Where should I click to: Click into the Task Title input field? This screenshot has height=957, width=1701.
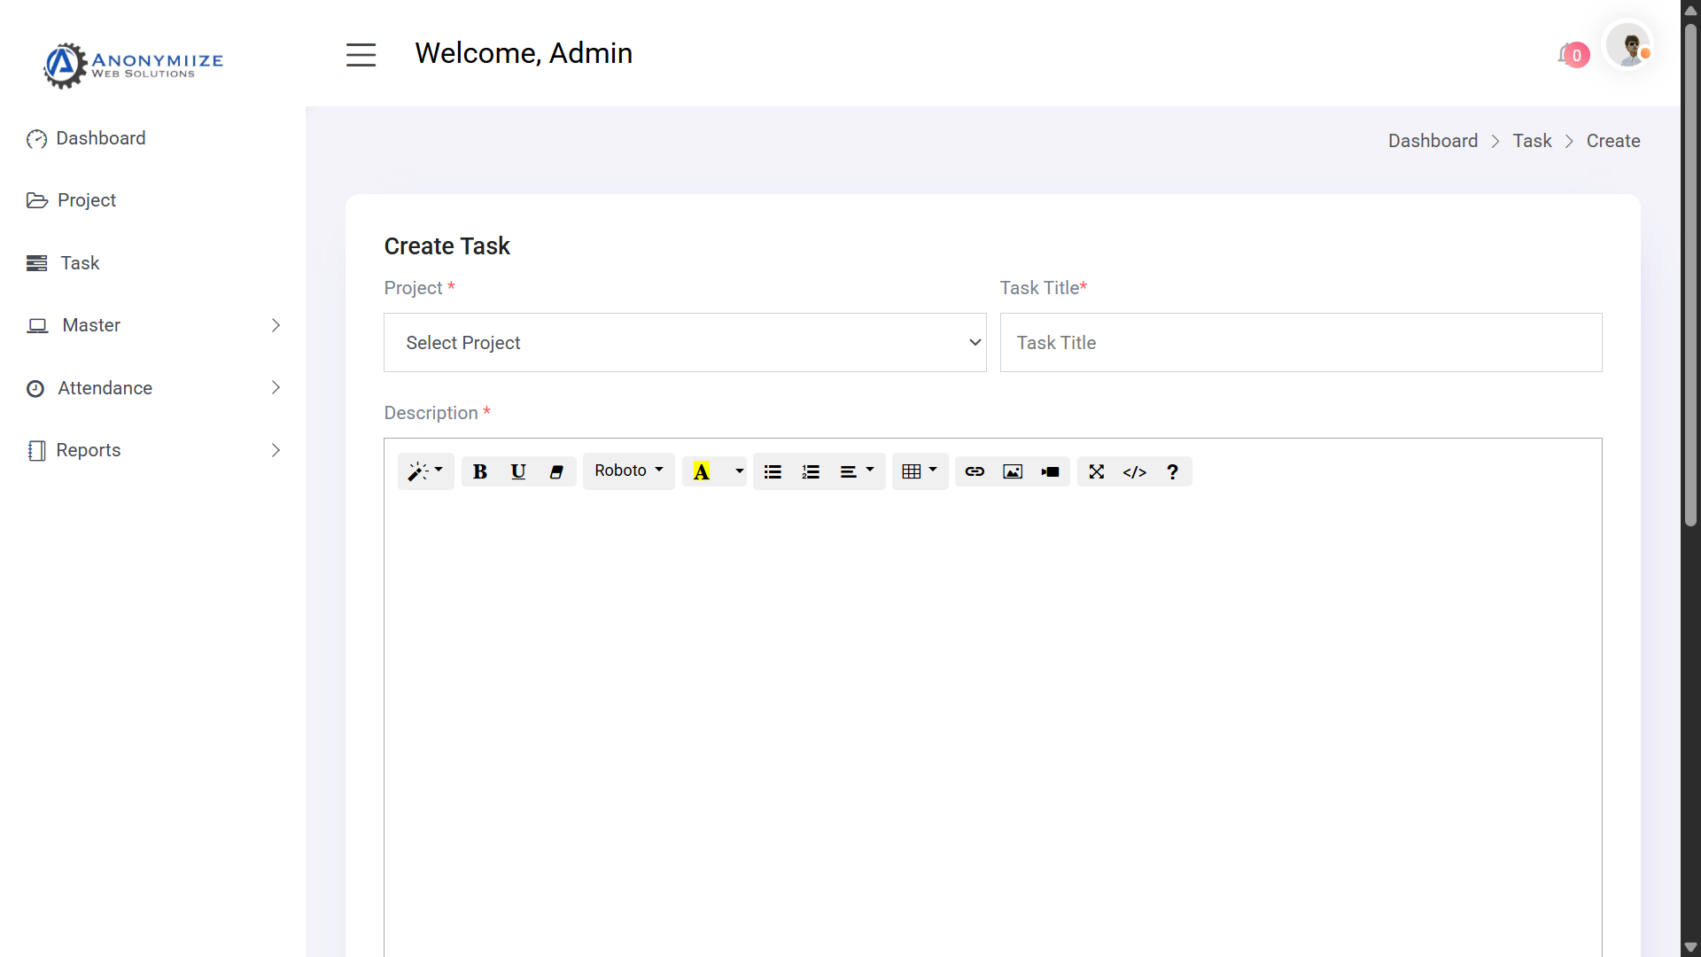point(1301,343)
